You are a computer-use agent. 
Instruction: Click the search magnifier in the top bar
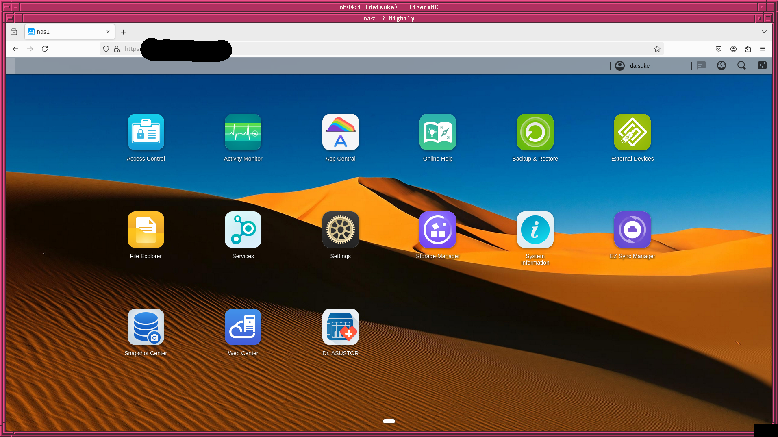tap(741, 65)
